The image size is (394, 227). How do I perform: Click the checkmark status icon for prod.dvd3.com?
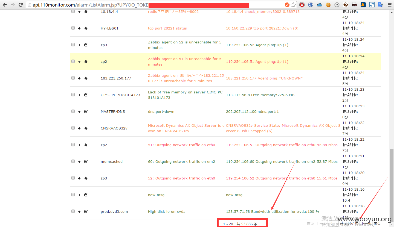[86, 211]
